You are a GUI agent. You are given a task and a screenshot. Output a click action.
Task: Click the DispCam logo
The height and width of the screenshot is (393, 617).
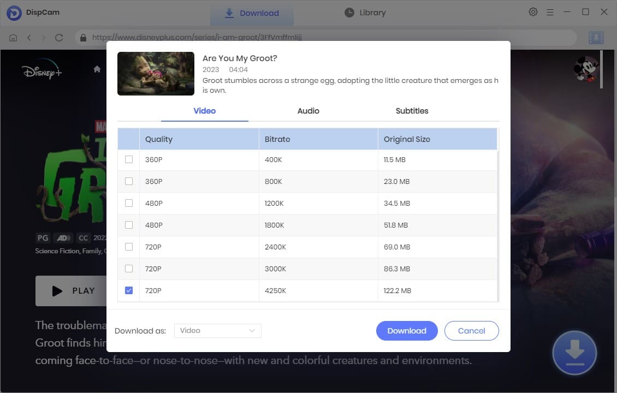pos(13,11)
